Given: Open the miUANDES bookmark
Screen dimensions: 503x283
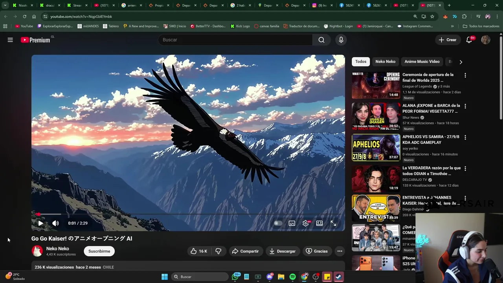Looking at the screenshot, I should click(88, 26).
